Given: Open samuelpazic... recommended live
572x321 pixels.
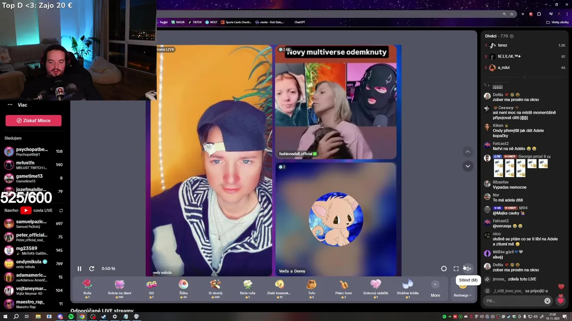Looking at the screenshot, I should click(34, 223).
